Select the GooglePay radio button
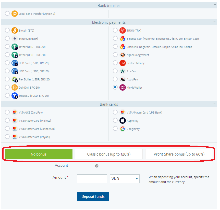Viewport: 220px width, 210px height. [x=115, y=128]
